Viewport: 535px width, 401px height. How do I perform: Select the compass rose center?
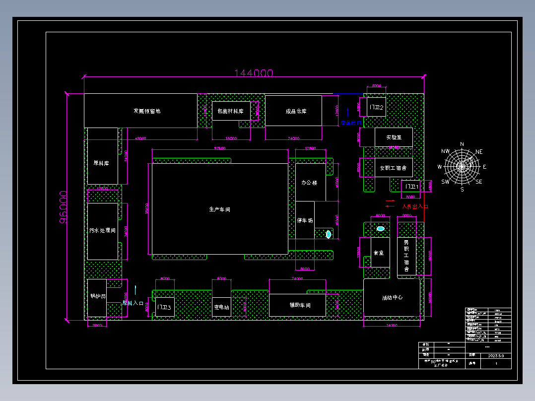coord(462,167)
